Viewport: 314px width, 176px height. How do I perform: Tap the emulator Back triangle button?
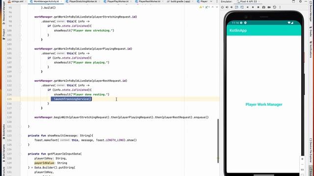247,7
